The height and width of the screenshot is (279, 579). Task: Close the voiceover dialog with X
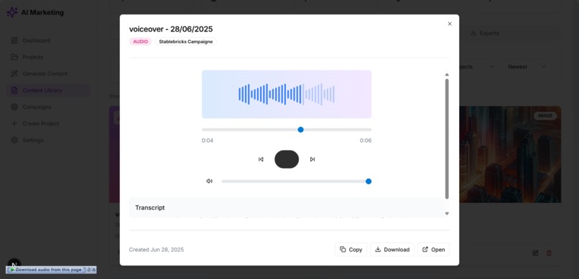450,24
